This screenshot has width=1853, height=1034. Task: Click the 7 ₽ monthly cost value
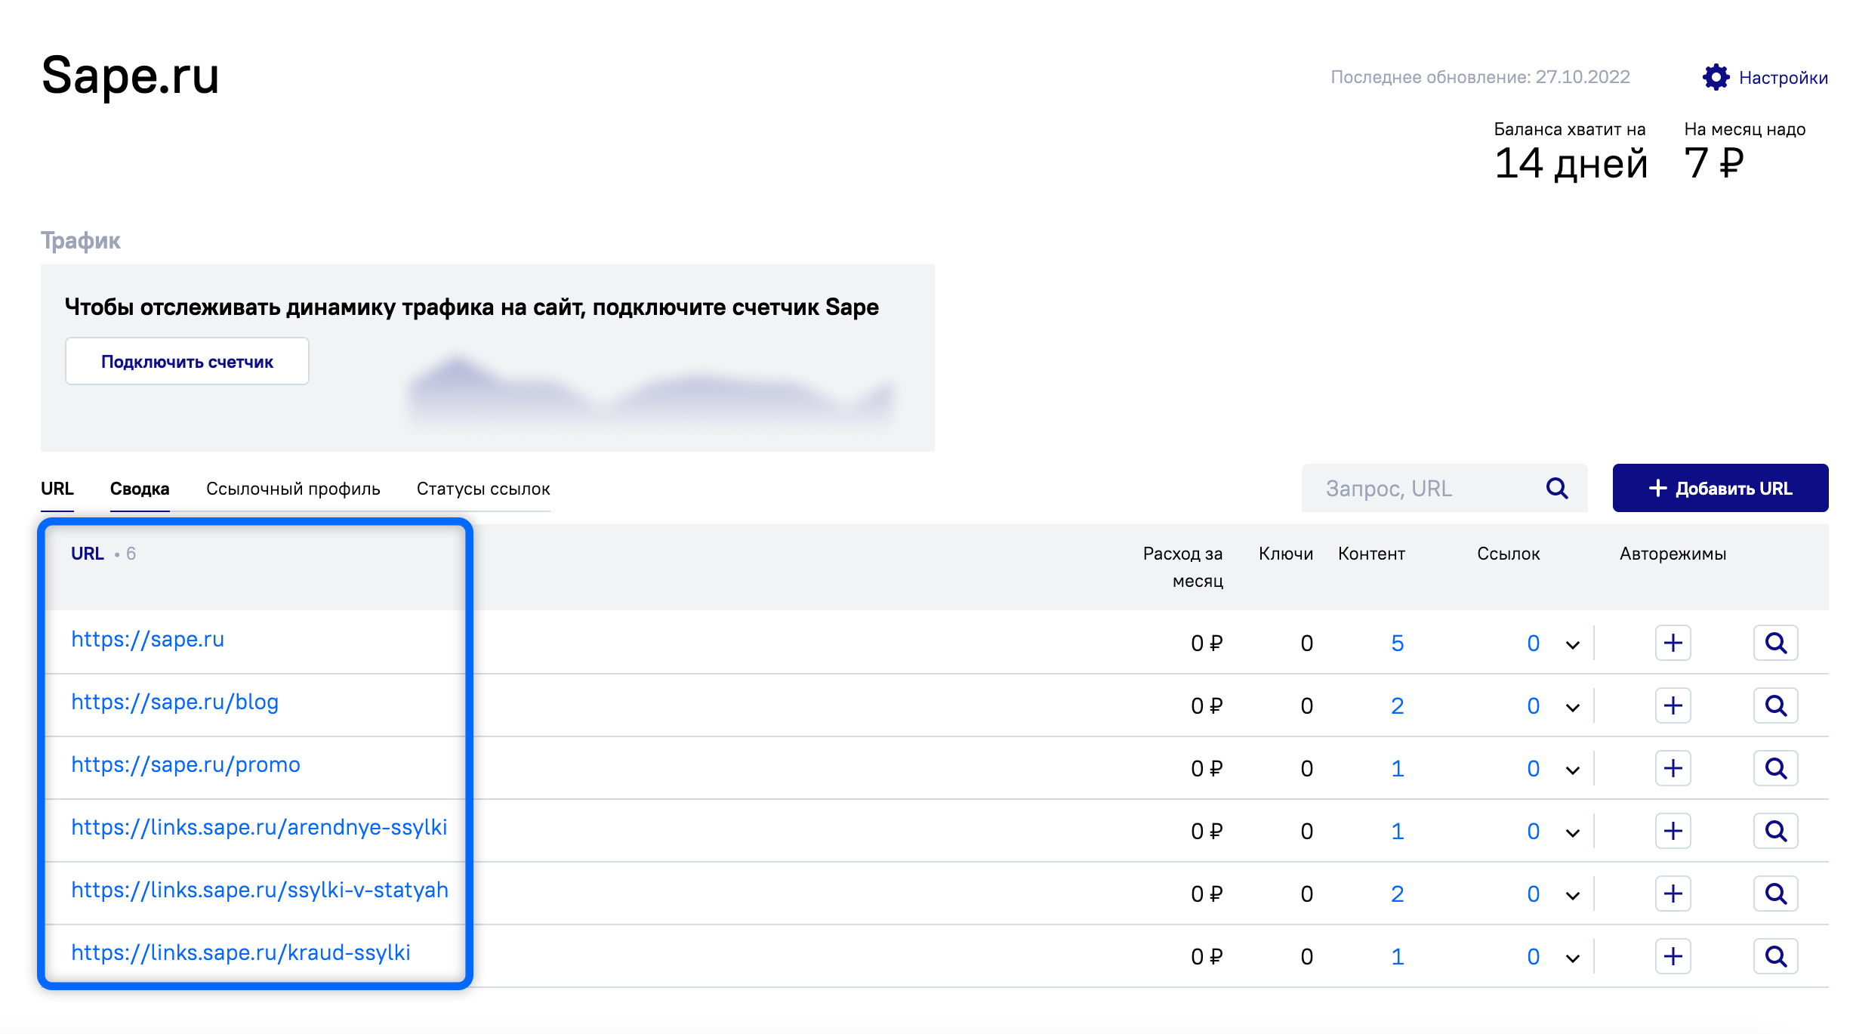(1714, 163)
